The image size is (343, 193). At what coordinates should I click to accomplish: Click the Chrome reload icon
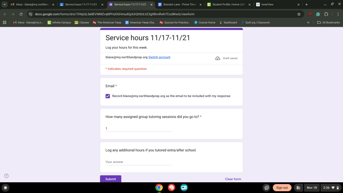(x=21, y=14)
